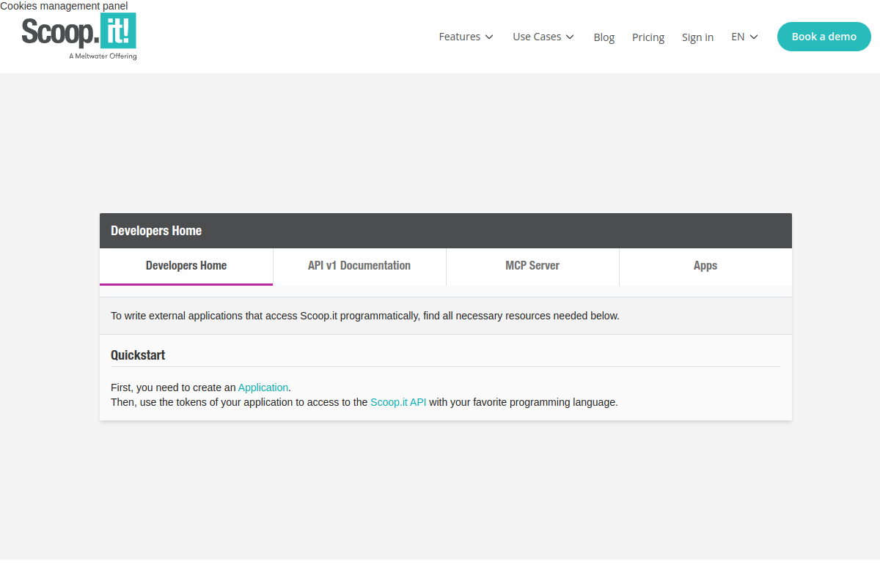
Task: Click the dark Developers Home header title
Action: pyautogui.click(x=156, y=231)
